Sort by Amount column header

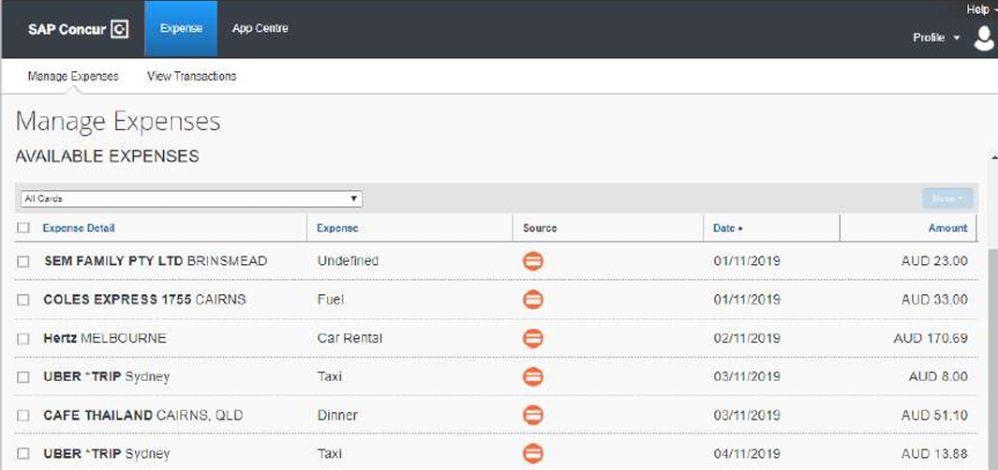(947, 228)
